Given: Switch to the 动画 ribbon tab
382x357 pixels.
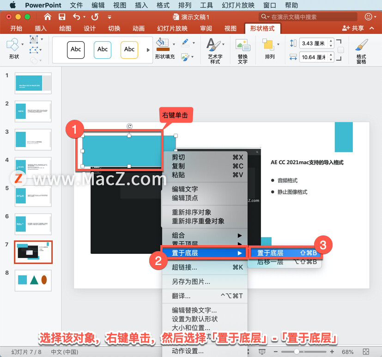Looking at the screenshot, I should (139, 29).
